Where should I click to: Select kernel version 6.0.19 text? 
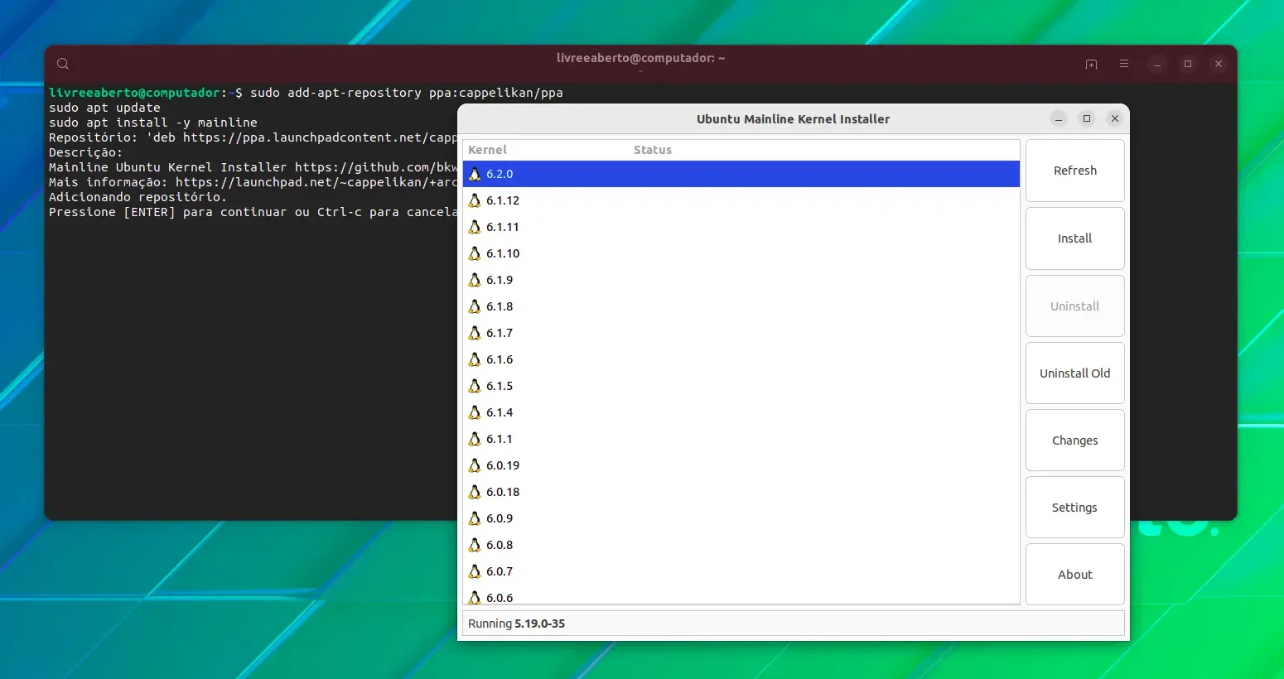[503, 465]
